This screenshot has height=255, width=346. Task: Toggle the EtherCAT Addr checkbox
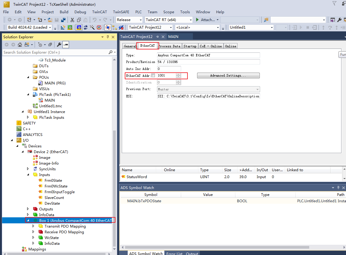pos(153,75)
